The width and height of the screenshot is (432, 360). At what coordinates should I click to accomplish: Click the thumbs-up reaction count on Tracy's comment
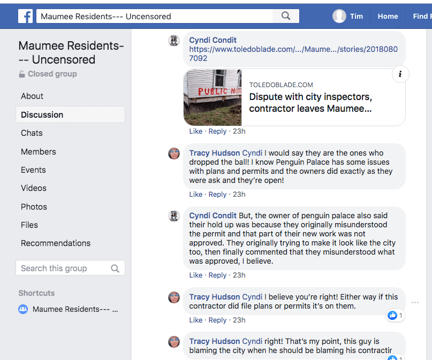pos(396,316)
